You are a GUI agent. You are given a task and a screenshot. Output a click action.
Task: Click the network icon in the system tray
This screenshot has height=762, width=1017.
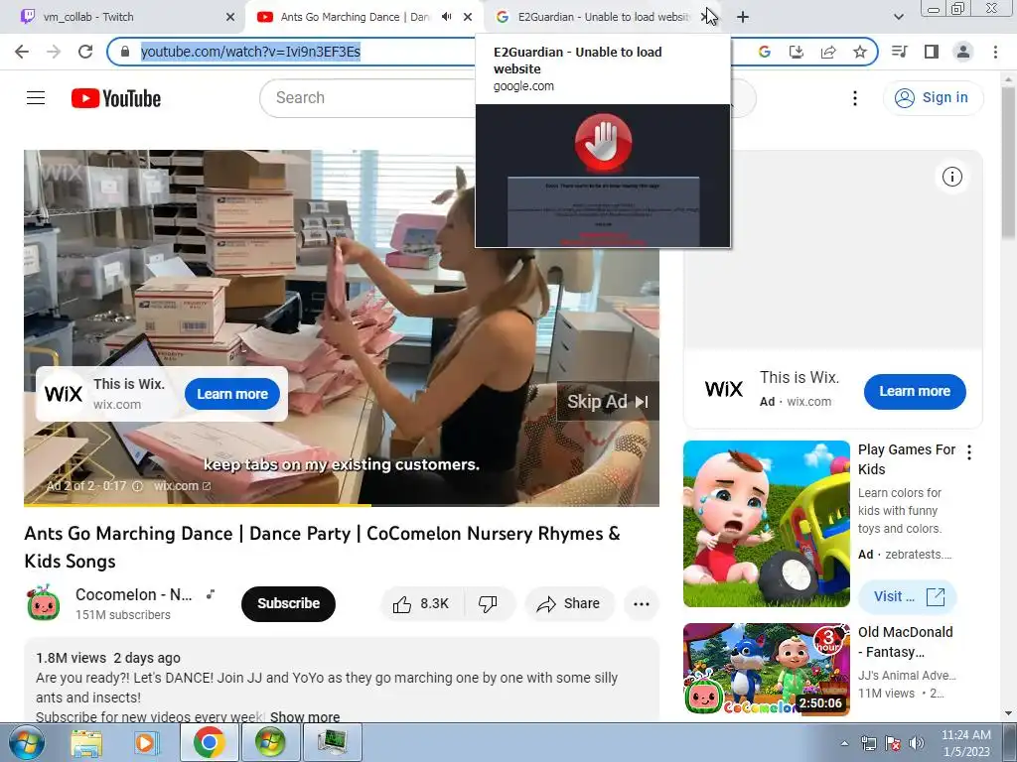868,743
